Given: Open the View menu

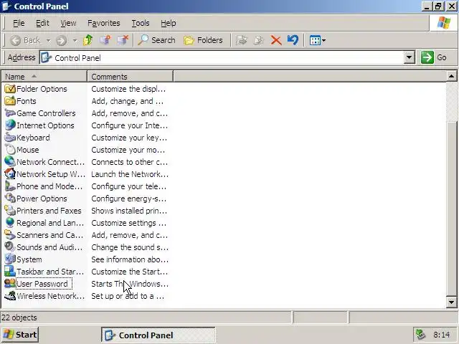Looking at the screenshot, I should click(69, 23).
